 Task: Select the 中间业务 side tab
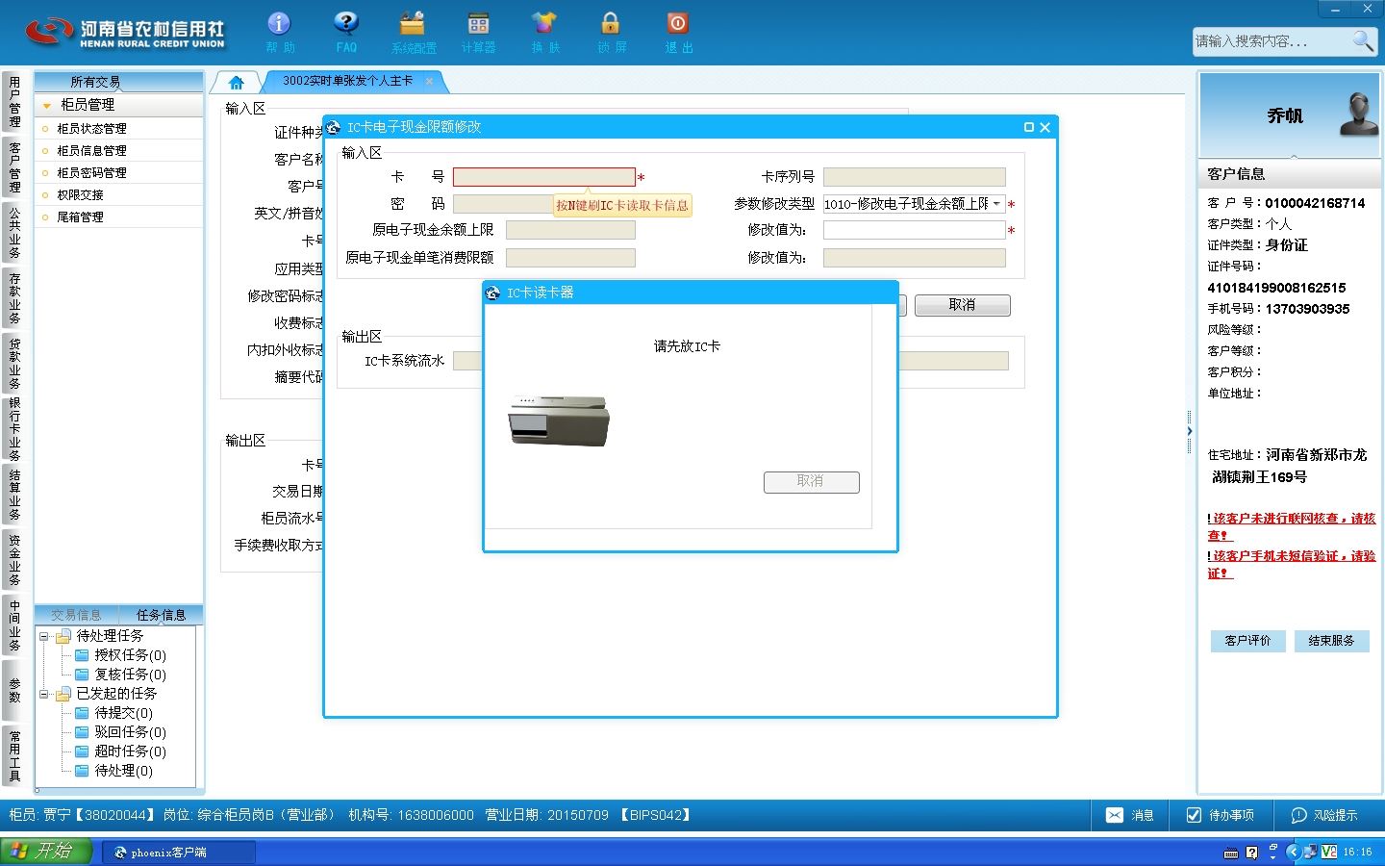point(14,625)
